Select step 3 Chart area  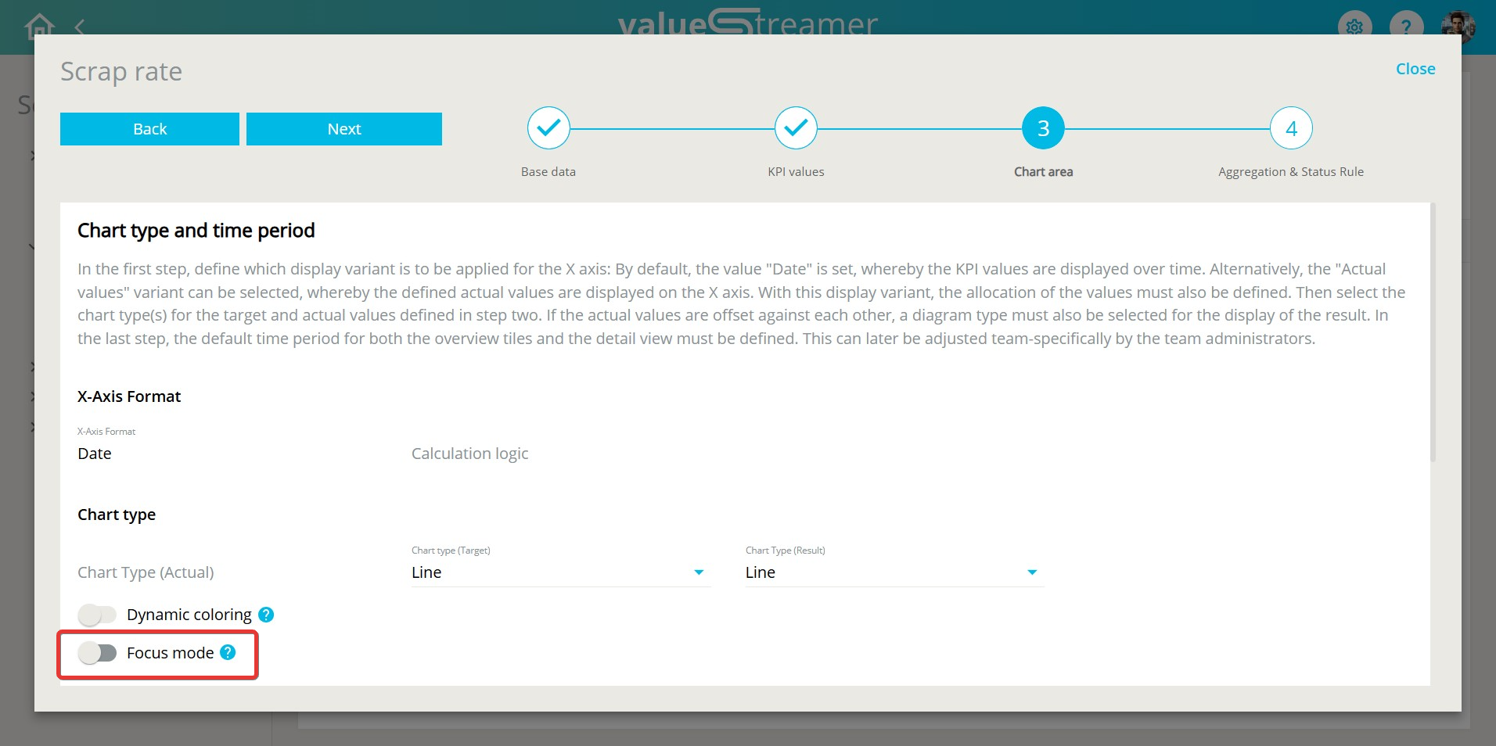(1043, 128)
